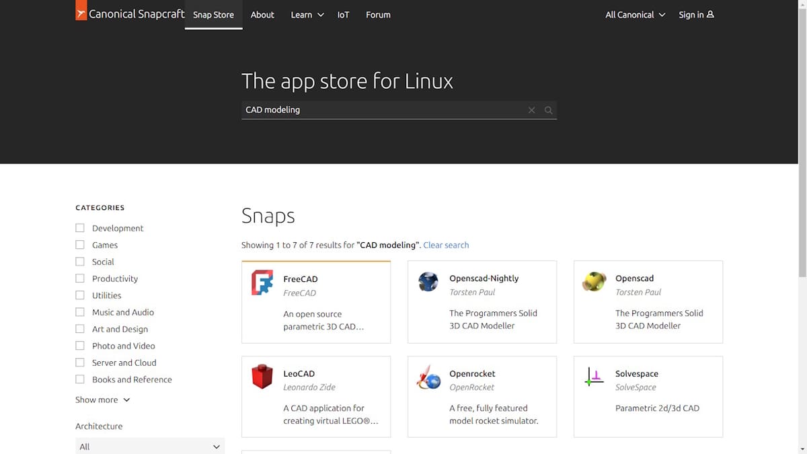Expand the Learn menu
807x454 pixels.
(x=307, y=15)
